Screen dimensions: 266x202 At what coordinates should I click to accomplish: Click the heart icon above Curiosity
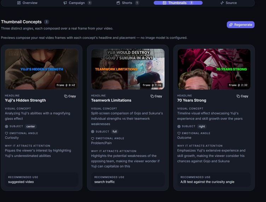pyautogui.click(x=6, y=133)
